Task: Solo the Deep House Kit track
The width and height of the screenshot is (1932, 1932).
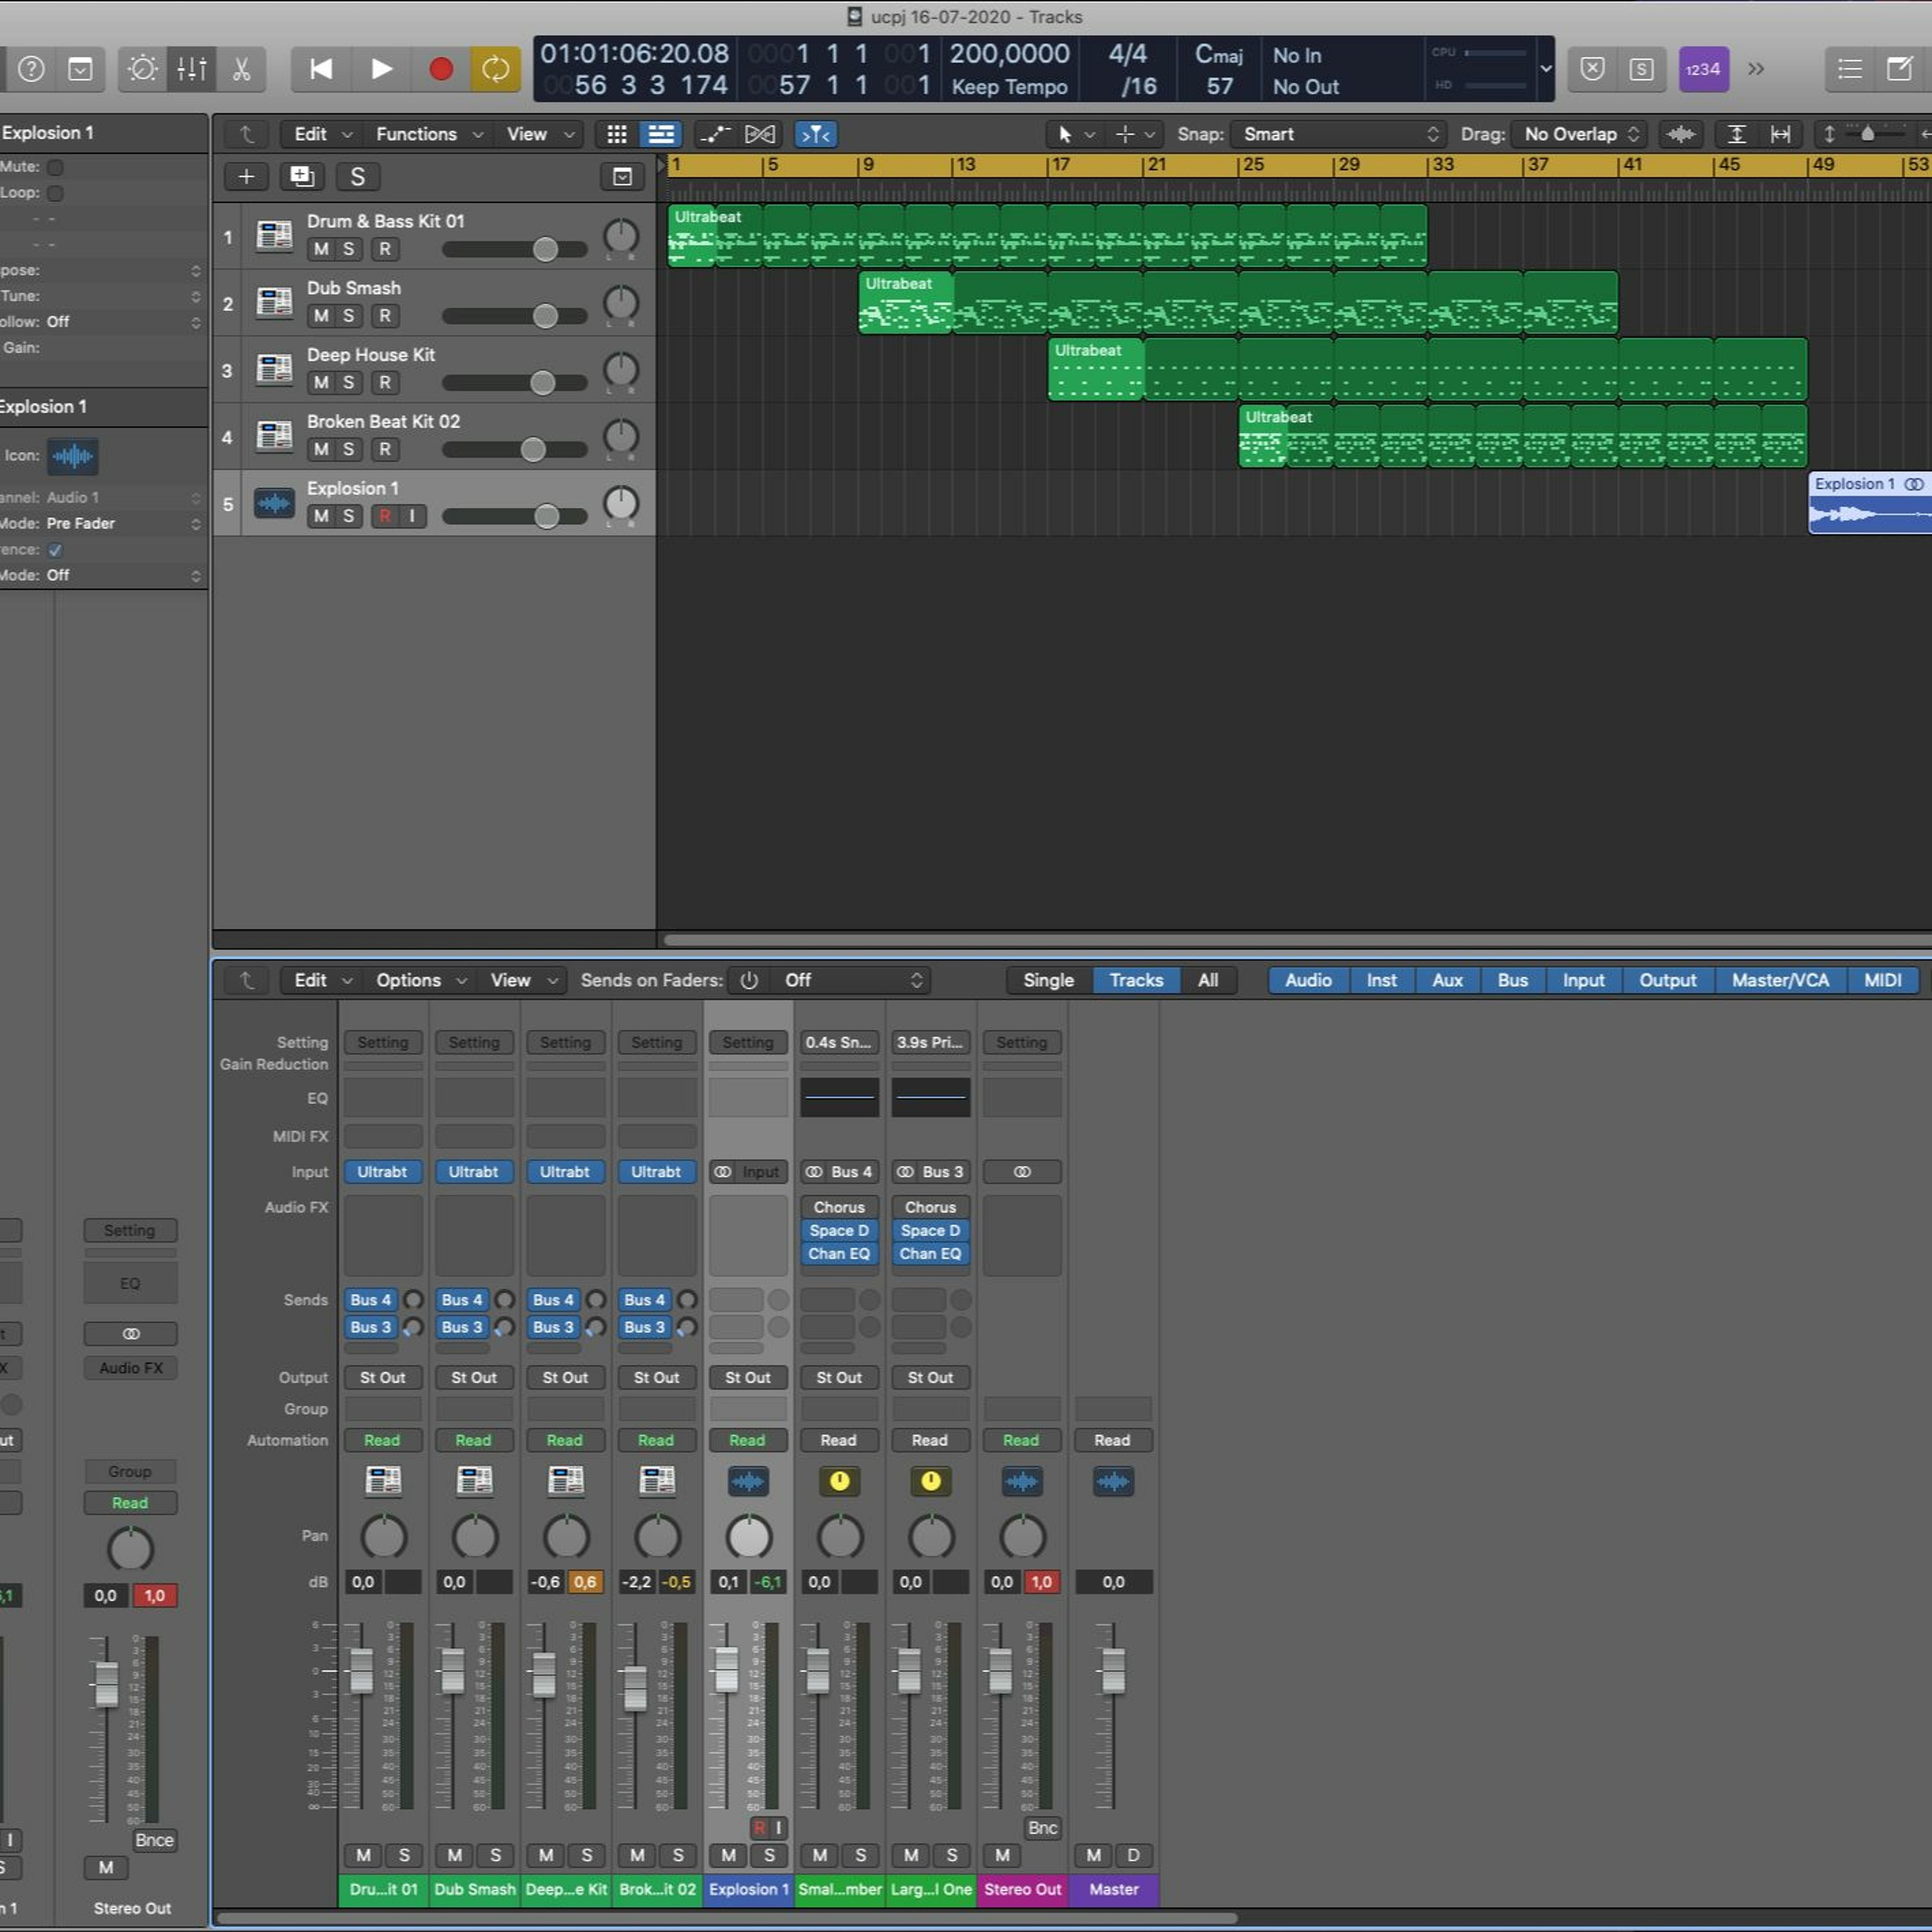Action: click(x=348, y=383)
